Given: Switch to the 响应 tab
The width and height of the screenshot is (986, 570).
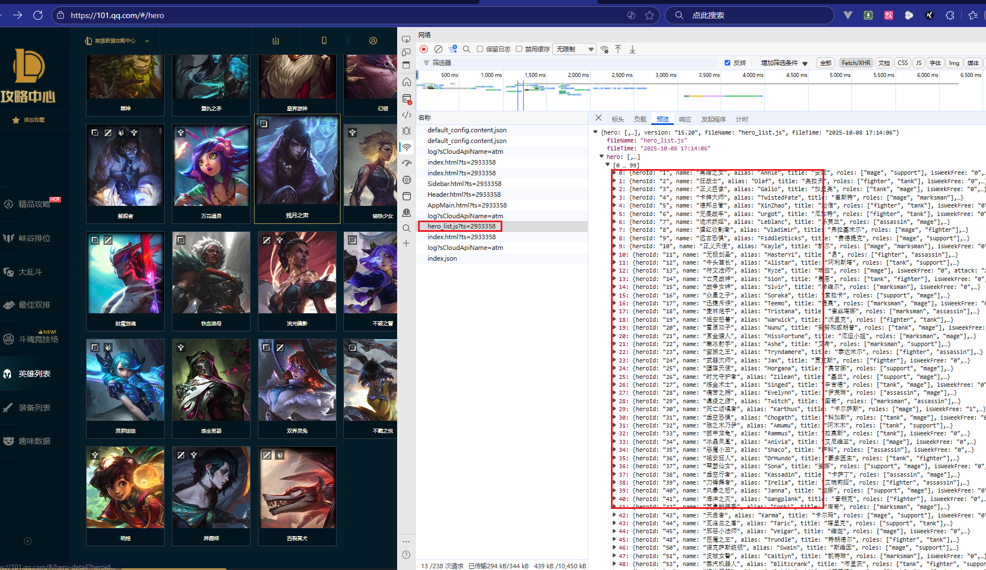Looking at the screenshot, I should pos(685,119).
